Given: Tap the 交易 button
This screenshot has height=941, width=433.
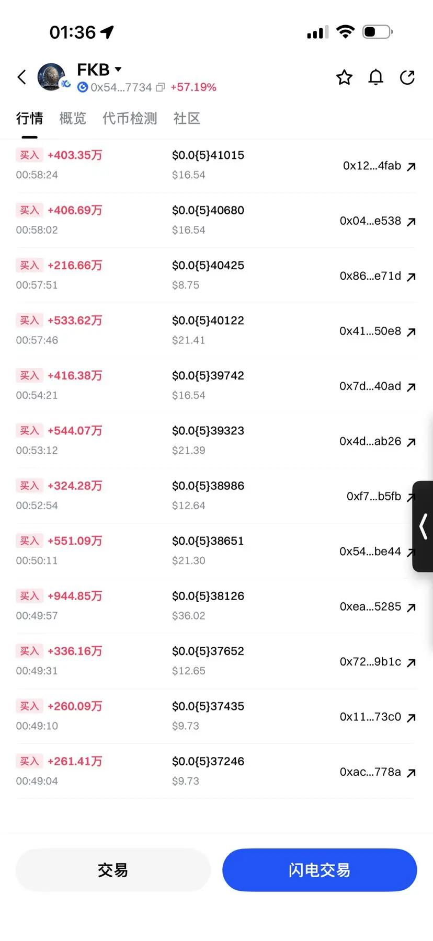Looking at the screenshot, I should click(113, 870).
